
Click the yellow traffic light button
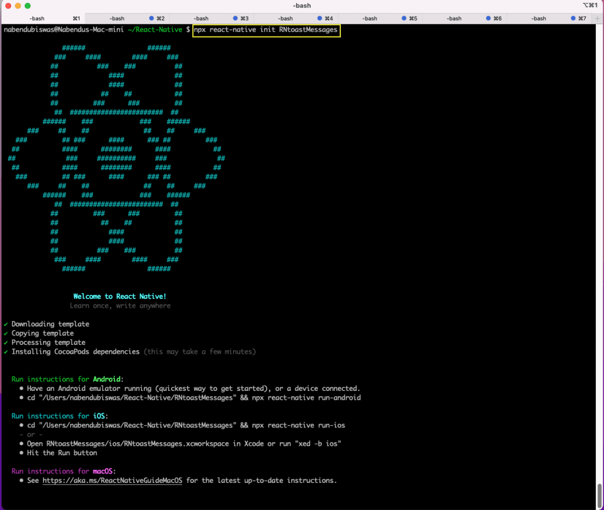tap(18, 5)
